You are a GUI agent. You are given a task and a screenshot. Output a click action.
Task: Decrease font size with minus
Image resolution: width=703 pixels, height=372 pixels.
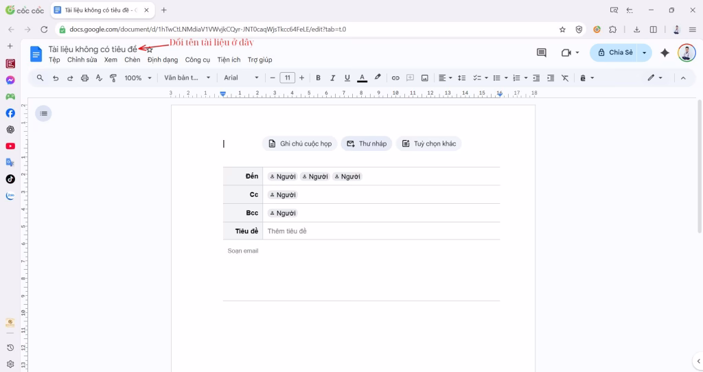pos(273,78)
